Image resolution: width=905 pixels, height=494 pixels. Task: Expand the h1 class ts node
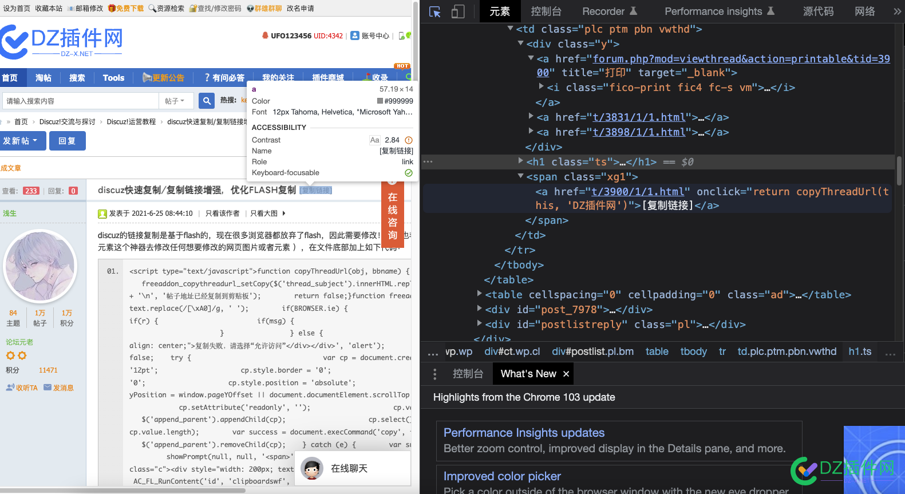520,161
